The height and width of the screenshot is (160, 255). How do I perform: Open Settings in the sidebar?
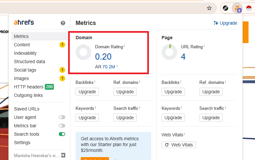(x=22, y=143)
